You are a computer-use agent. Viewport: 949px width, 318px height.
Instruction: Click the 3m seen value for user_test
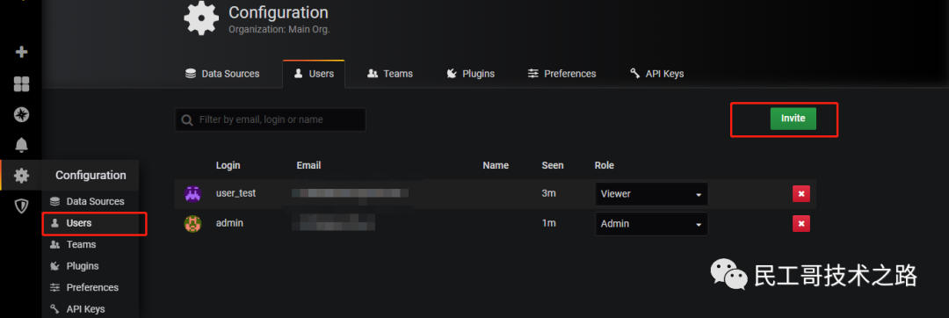(x=549, y=193)
